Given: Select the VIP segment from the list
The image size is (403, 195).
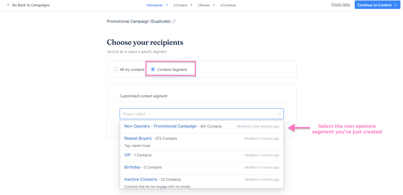Looking at the screenshot, I should 127,155.
